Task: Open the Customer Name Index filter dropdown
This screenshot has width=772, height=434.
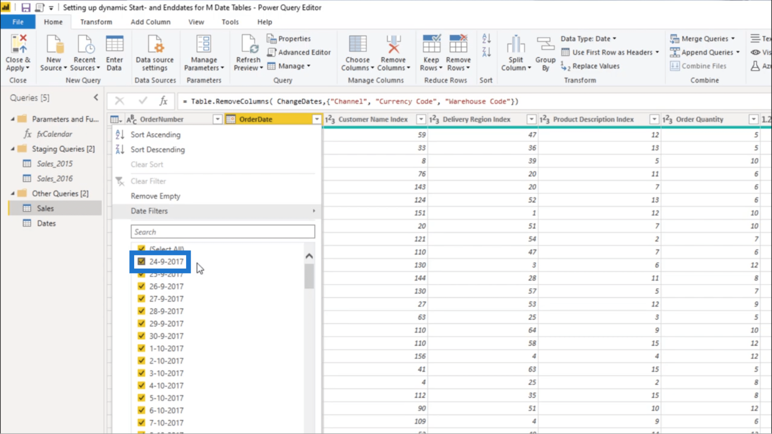Action: (421, 119)
